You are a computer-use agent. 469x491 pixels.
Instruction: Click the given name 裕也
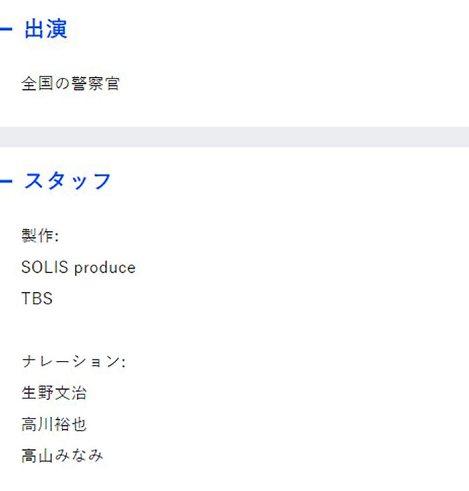coord(70,424)
